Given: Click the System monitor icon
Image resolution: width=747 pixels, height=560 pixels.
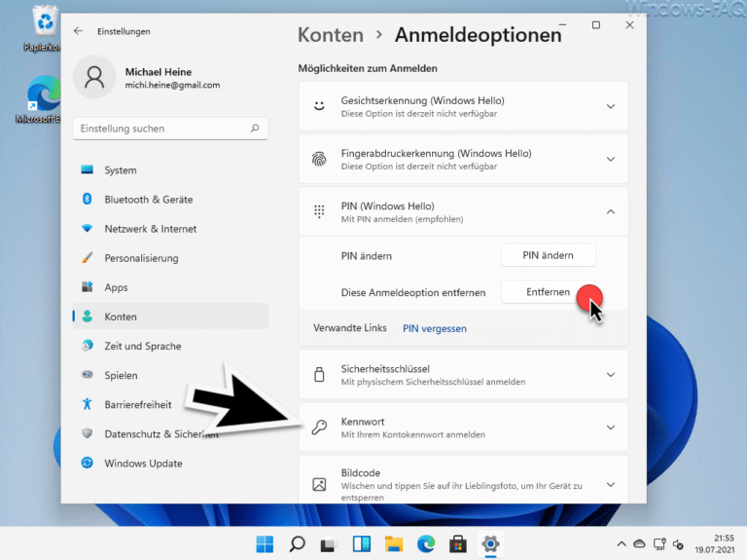Looking at the screenshot, I should 88,169.
